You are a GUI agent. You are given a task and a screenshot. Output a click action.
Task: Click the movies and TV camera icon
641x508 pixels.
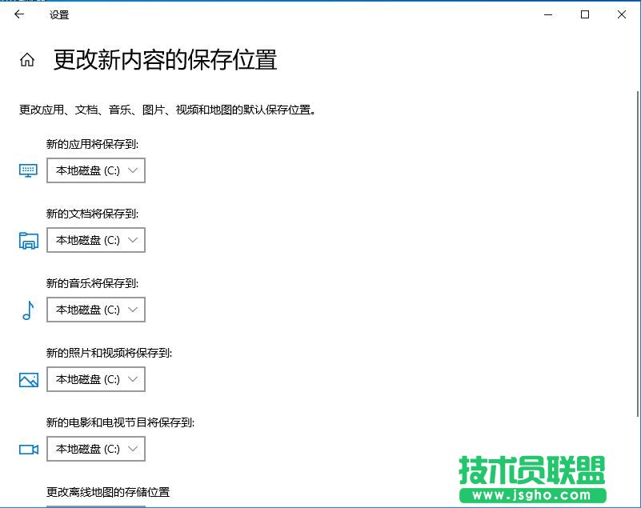tap(28, 449)
